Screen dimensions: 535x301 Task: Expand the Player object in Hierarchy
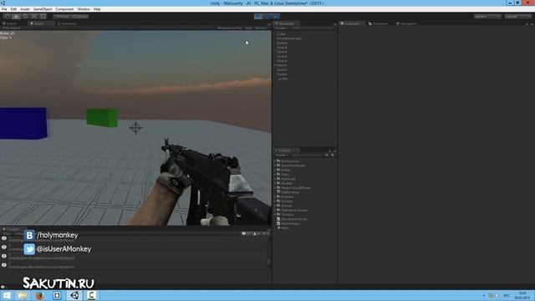(x=275, y=65)
